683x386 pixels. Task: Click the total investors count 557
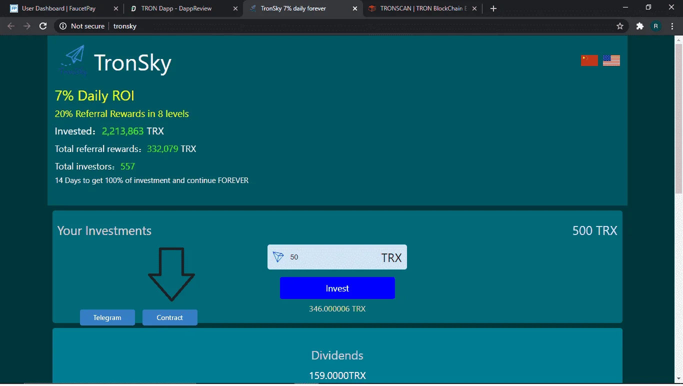click(128, 166)
